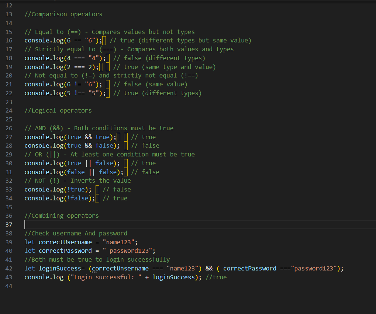376x314 pixels.
Task: Click the "// false (different types)" comment
Action: pos(159,58)
